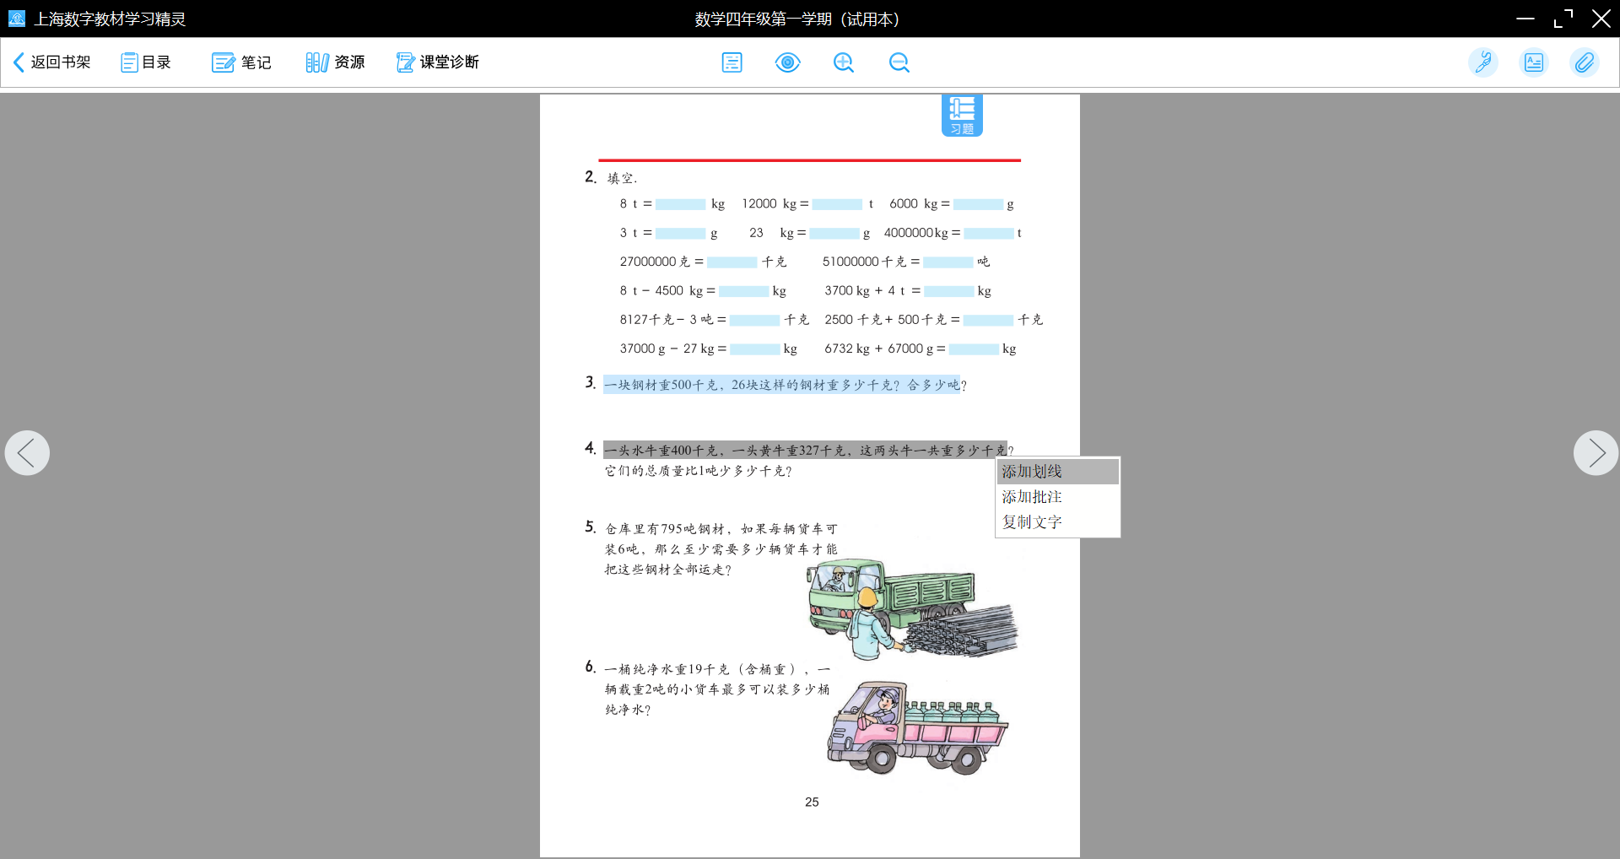Viewport: 1620px width, 859px height.
Task: Click the image resource icon at top right
Action: coord(1533,62)
